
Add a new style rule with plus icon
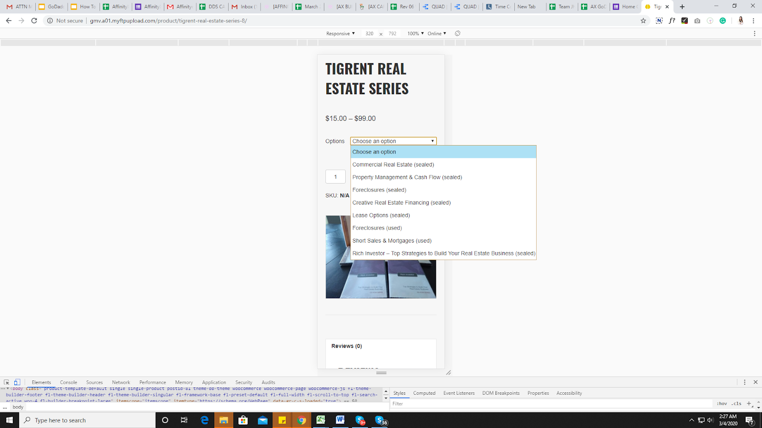(x=749, y=403)
